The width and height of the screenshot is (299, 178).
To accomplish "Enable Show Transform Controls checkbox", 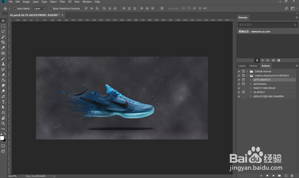I will tap(51, 8).
